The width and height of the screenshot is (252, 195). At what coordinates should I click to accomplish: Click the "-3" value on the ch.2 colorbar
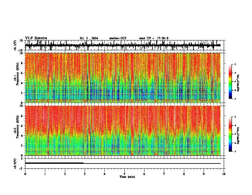coord(234,117)
